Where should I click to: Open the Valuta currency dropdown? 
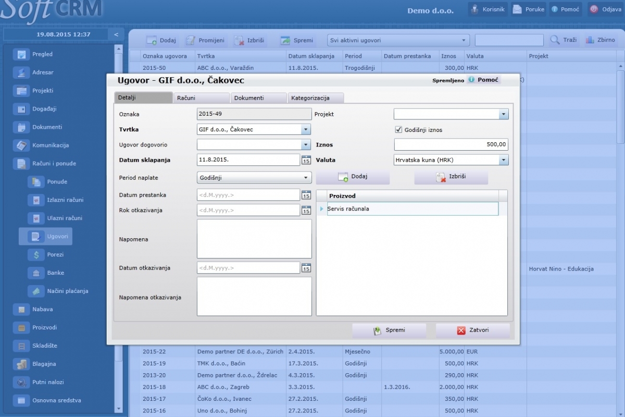point(503,160)
